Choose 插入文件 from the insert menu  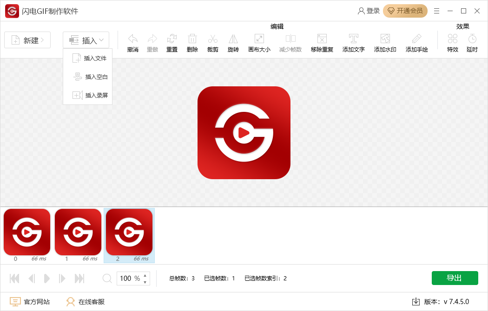coord(88,58)
